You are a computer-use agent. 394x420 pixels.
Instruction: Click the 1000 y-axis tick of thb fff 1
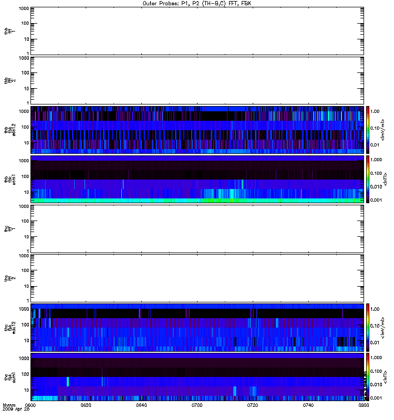(x=24, y=8)
